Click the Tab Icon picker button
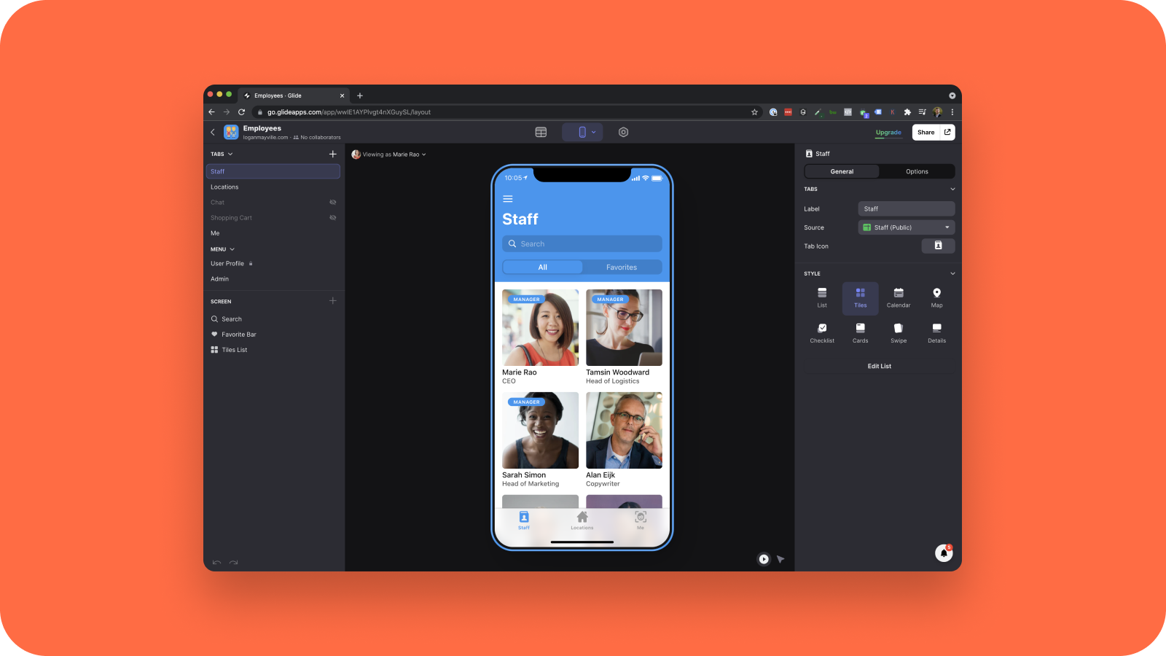 938,246
